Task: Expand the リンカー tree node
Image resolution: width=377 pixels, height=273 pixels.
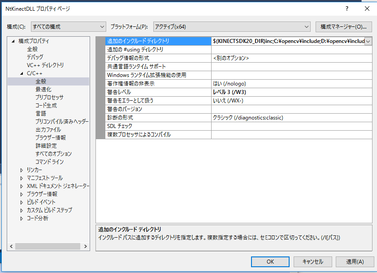Action: 22,170
